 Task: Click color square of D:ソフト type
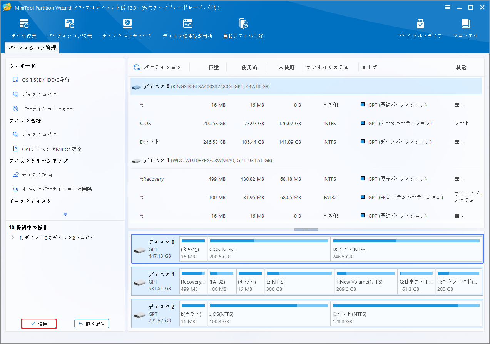pos(363,142)
